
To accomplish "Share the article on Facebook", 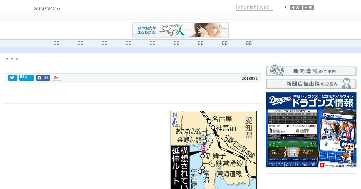I will pos(43,78).
